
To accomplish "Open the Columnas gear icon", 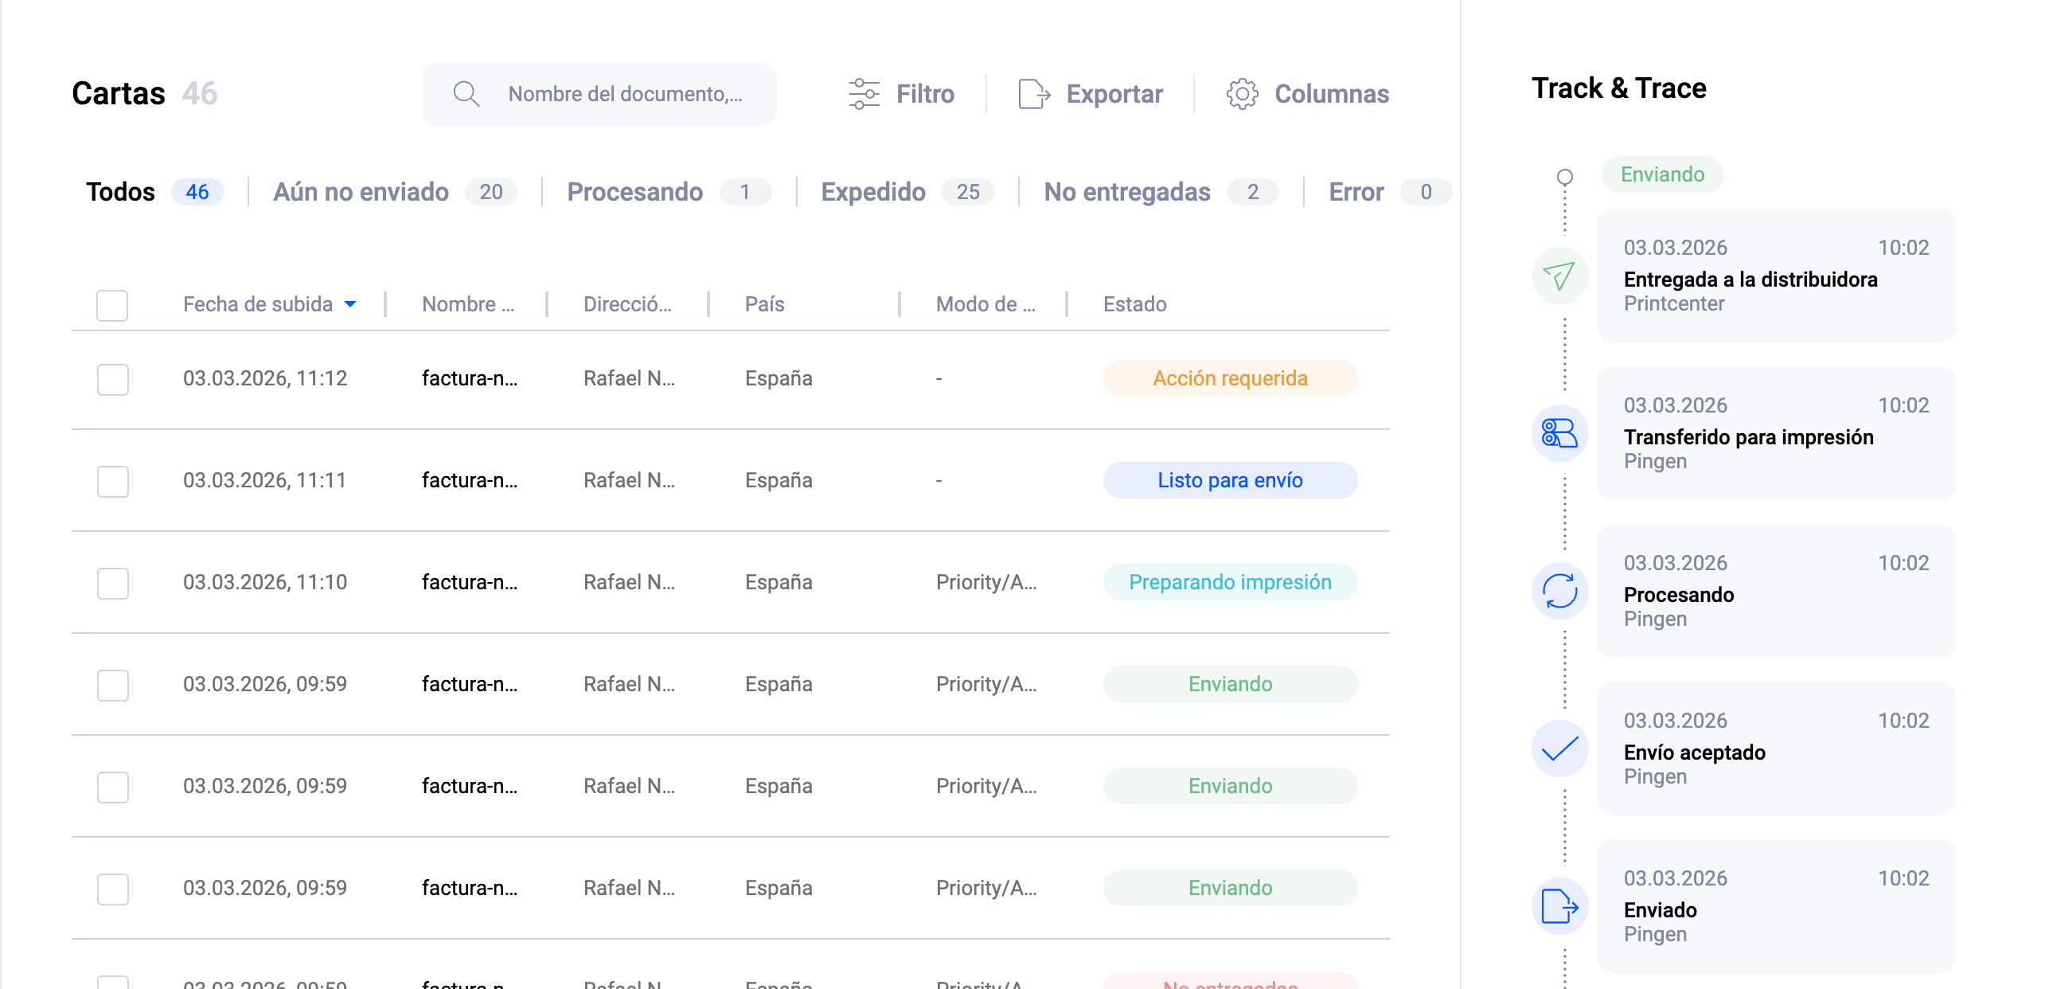I will point(1242,93).
